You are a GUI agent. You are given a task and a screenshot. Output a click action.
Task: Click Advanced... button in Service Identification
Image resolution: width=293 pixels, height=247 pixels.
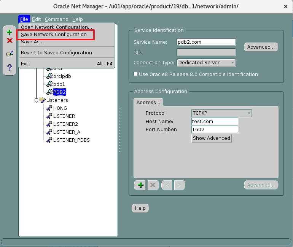[261, 47]
